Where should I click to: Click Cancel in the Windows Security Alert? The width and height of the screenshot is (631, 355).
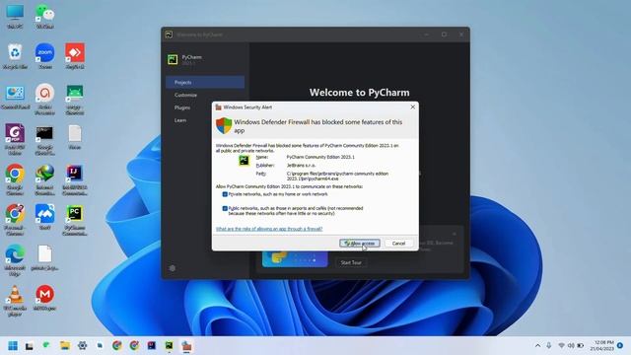click(398, 244)
